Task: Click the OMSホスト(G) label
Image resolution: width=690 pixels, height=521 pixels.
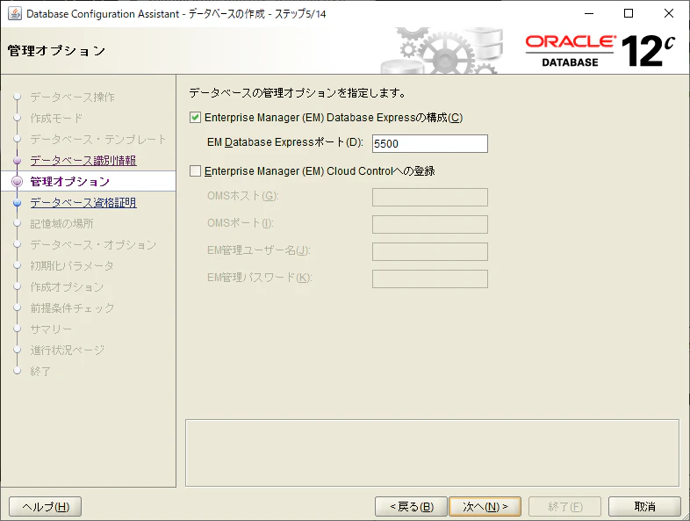Action: pos(243,196)
